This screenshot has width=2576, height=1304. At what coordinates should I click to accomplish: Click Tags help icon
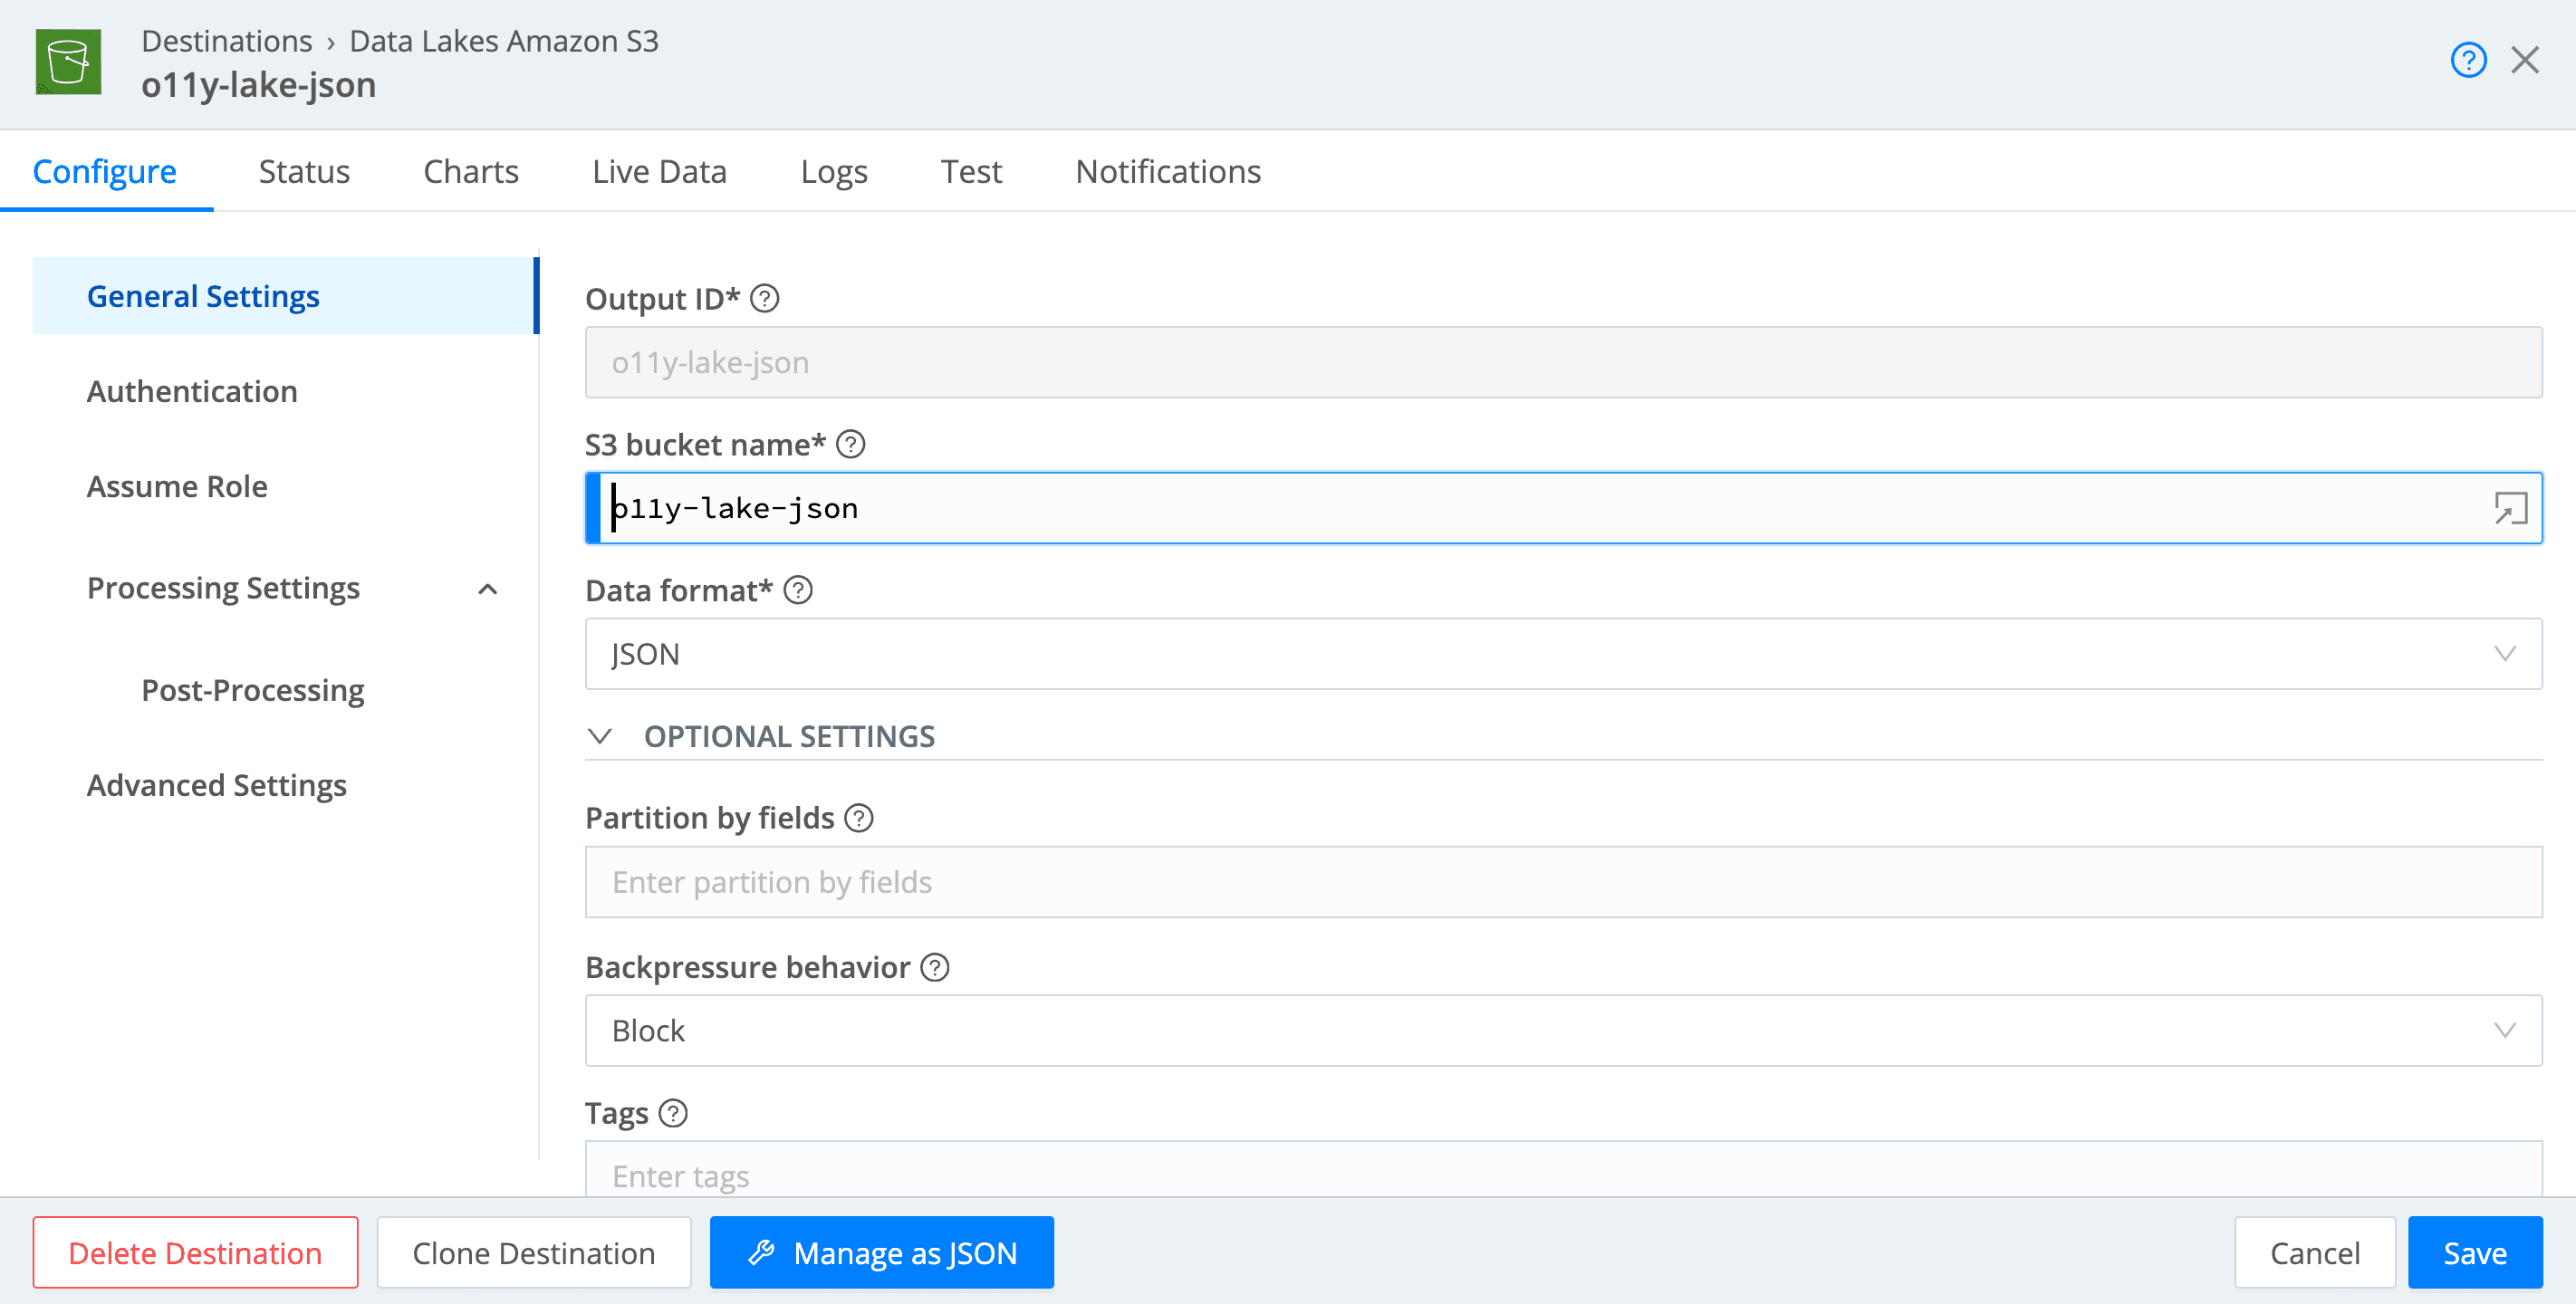[674, 1113]
